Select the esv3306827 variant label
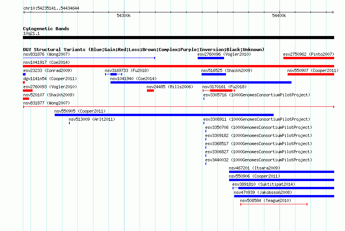The height and width of the screenshot is (231, 345). point(259,152)
